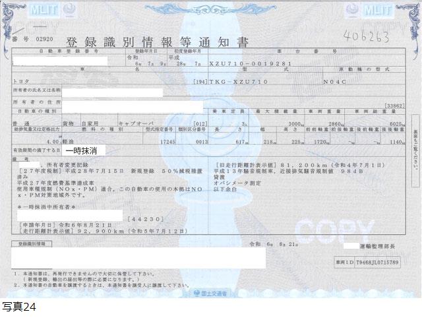Click the 写真24 caption
Screen dimensions: 422x318
point(18,307)
